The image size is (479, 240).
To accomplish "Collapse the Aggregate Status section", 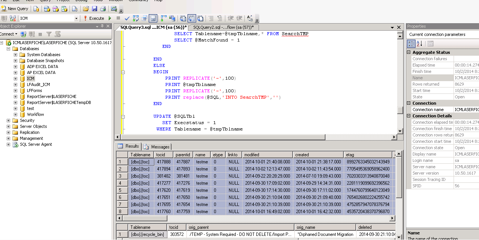I will 409,52.
